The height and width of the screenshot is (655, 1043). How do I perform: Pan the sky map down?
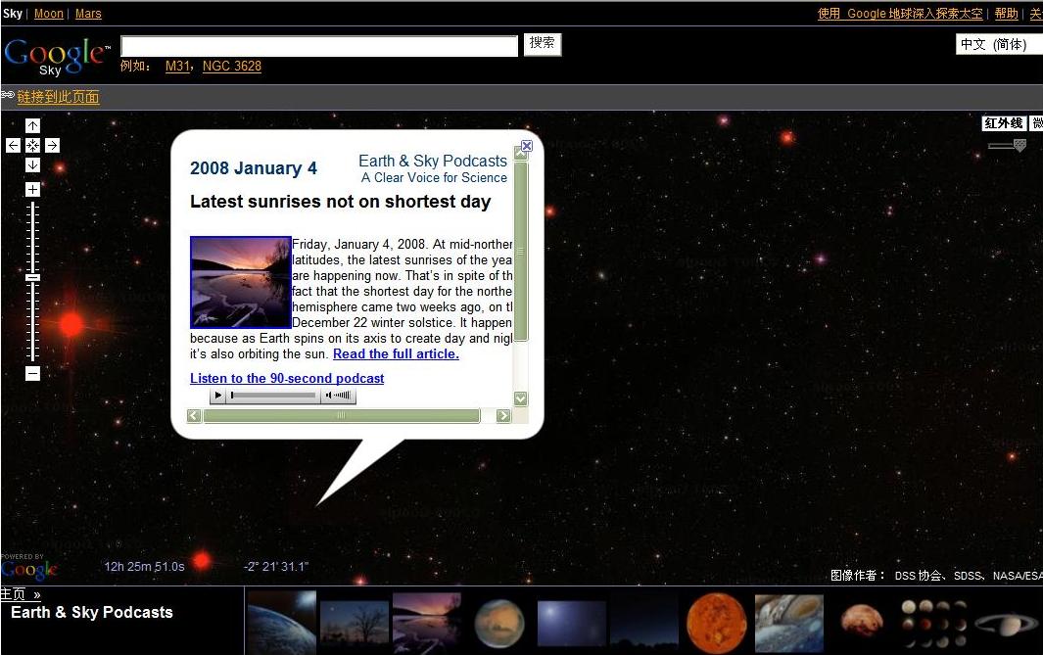pyautogui.click(x=32, y=164)
